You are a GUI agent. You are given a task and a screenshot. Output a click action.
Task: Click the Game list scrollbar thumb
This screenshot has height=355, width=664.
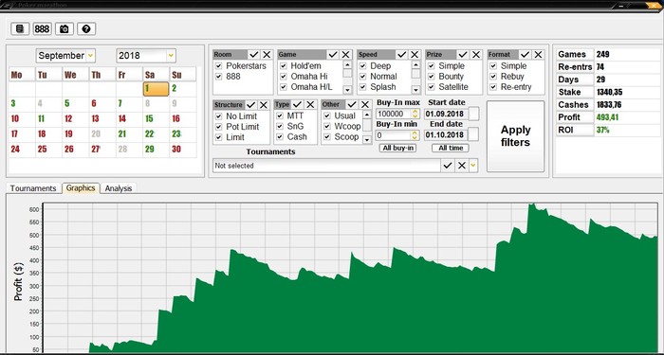[347, 73]
